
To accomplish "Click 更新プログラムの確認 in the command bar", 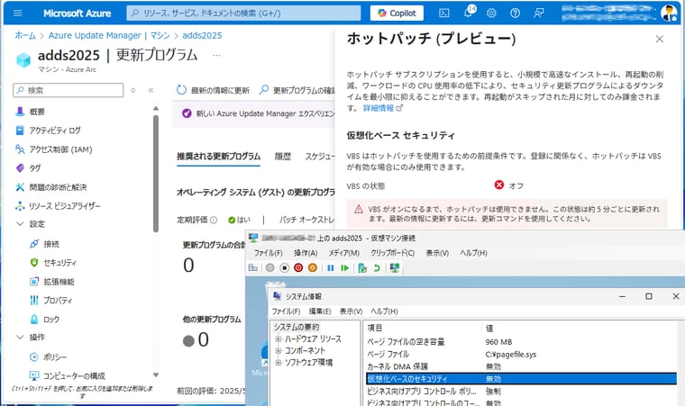I will pos(297,90).
